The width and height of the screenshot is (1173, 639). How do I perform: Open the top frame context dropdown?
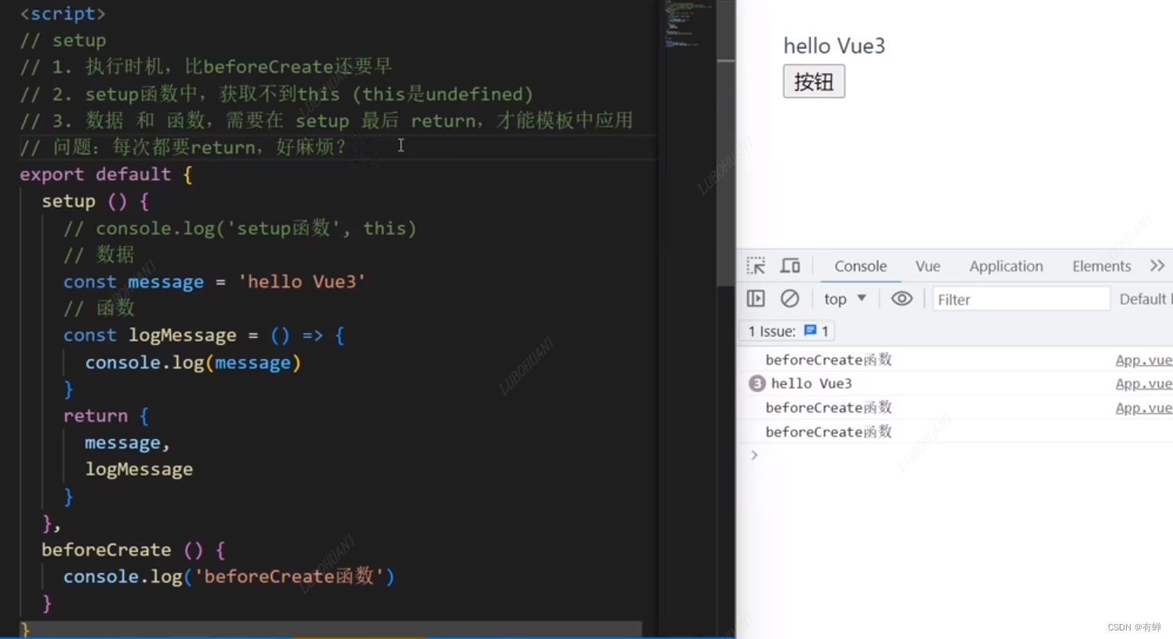[x=844, y=298]
